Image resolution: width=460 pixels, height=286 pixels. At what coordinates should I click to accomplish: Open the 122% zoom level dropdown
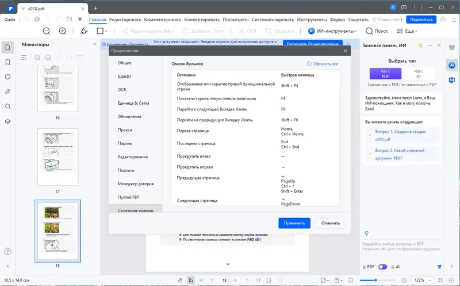click(x=423, y=280)
